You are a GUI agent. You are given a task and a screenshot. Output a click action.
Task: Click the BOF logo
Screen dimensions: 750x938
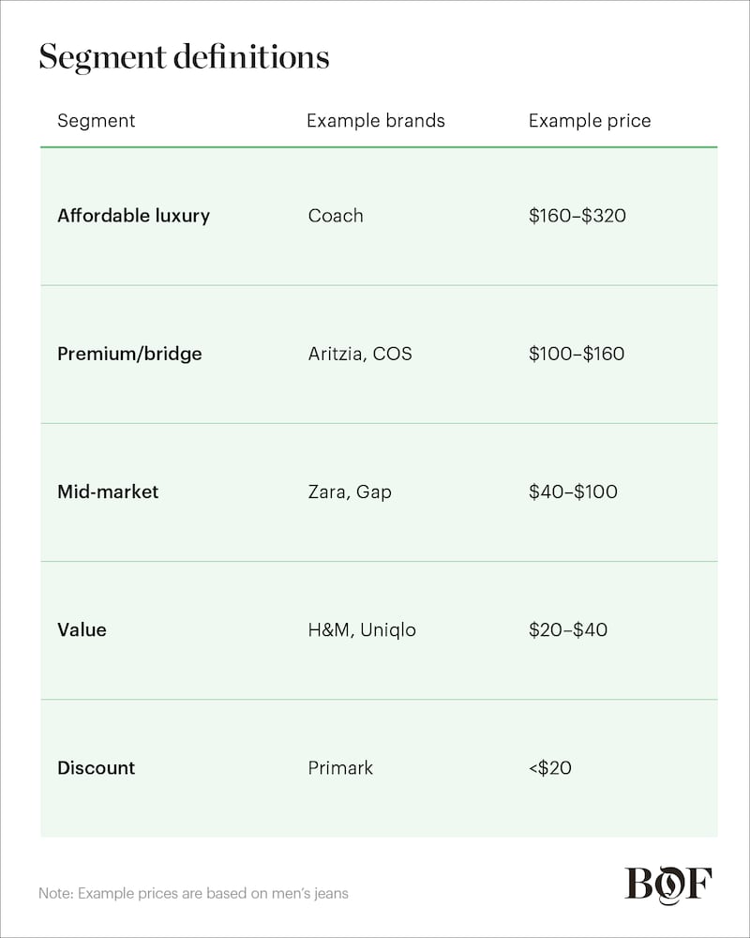click(668, 885)
